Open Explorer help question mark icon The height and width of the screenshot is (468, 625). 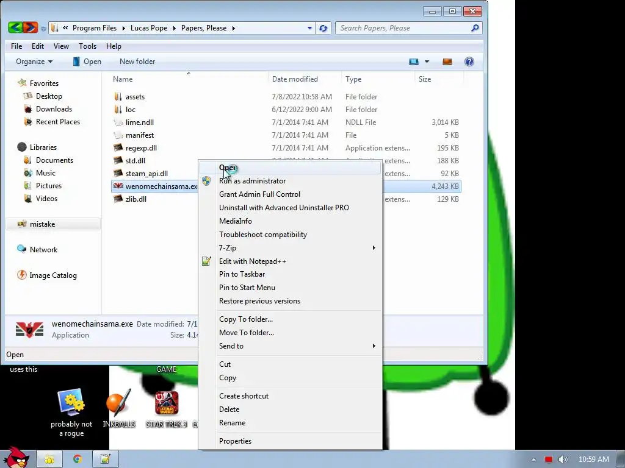469,62
